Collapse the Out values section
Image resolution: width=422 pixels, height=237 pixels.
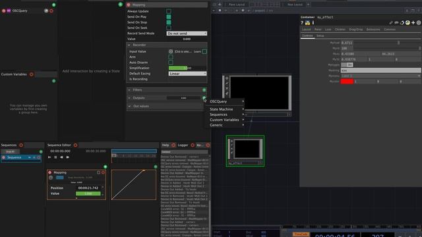(129, 106)
